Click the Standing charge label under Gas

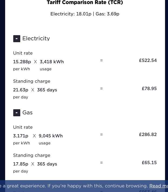pyautogui.click(x=32, y=155)
